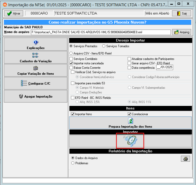
Task: Click the printer icon for the report
Action: [185, 159]
